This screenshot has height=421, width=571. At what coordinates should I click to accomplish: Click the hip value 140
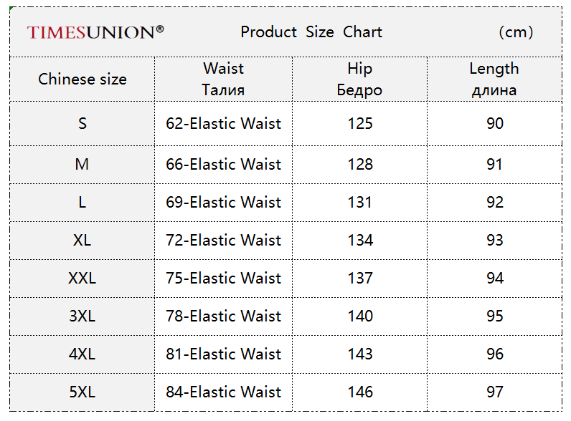[360, 316]
